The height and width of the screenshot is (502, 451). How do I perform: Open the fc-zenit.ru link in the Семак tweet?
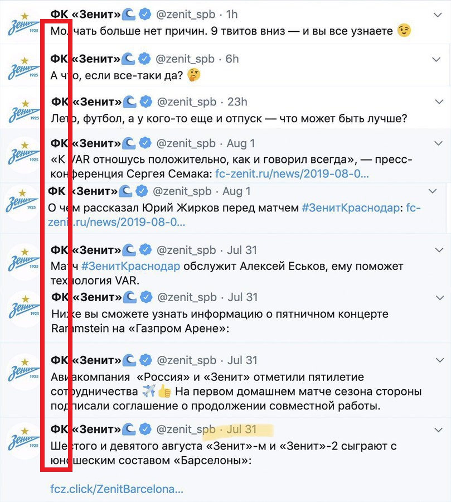[292, 173]
